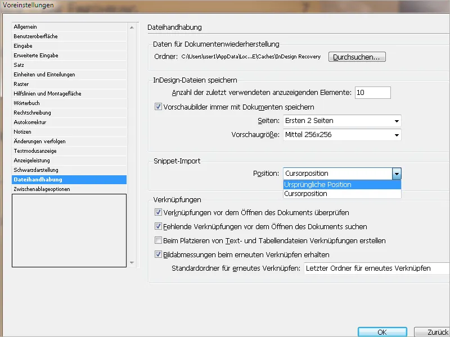Viewport: 450px width, 337px height.
Task: Open Hilfslinien und Montagefläche preferences
Action: [x=69, y=93]
